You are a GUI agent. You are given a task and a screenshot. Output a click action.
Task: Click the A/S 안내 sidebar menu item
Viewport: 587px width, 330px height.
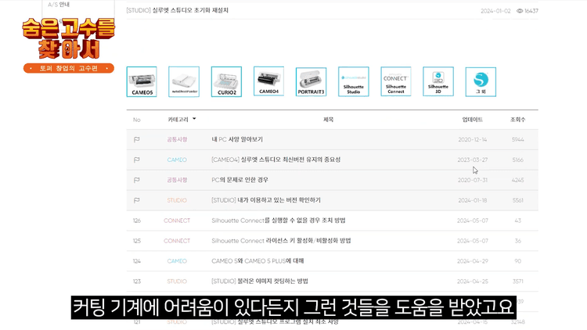pyautogui.click(x=59, y=5)
